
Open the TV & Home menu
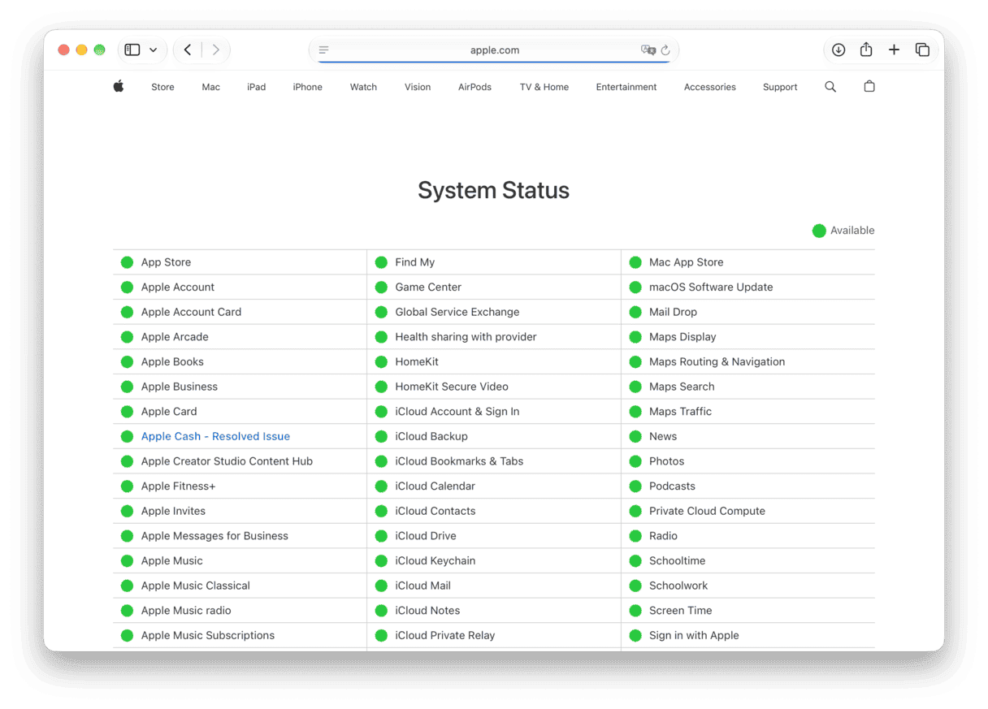(544, 87)
